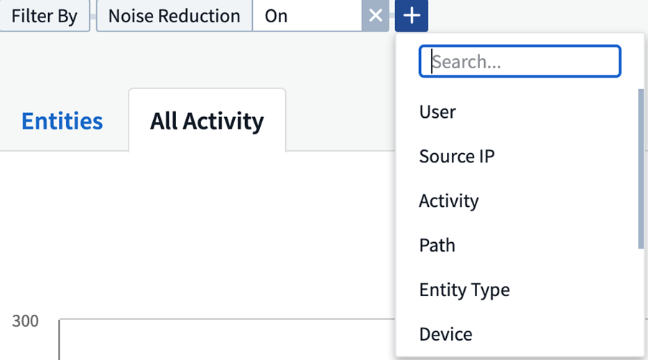Click the filter list scrollbar thumb
This screenshot has width=648, height=360.
click(x=640, y=169)
